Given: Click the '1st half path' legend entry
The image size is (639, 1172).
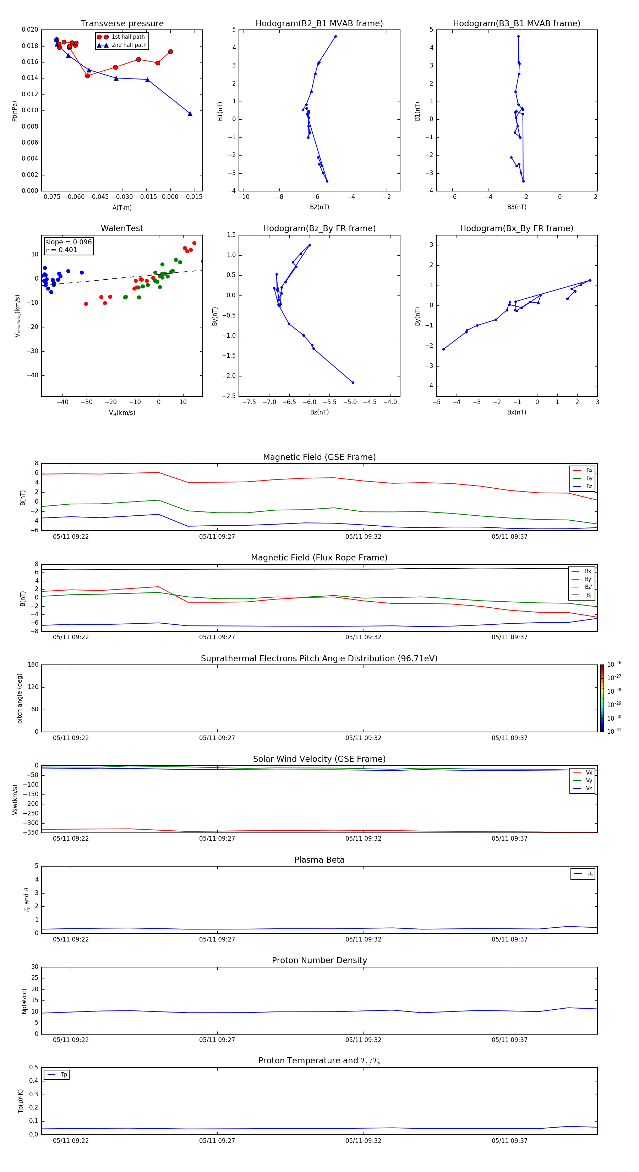Looking at the screenshot, I should click(x=121, y=37).
